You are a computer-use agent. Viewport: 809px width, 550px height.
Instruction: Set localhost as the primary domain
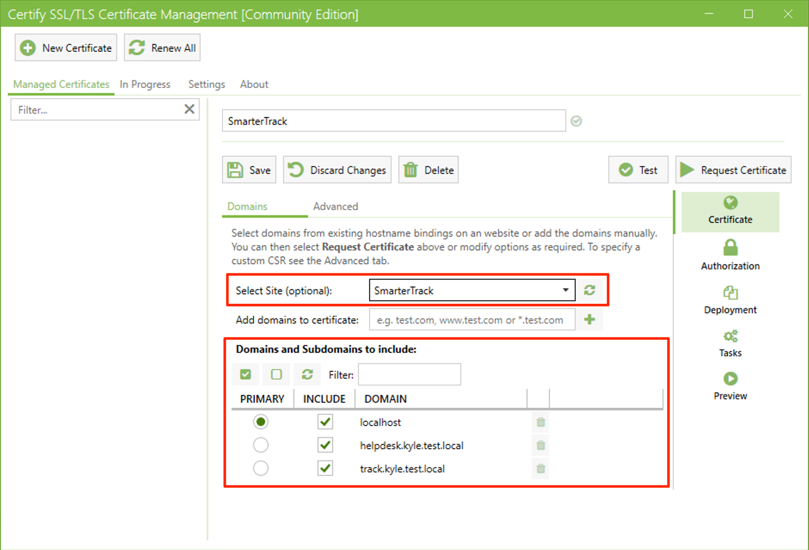(261, 422)
